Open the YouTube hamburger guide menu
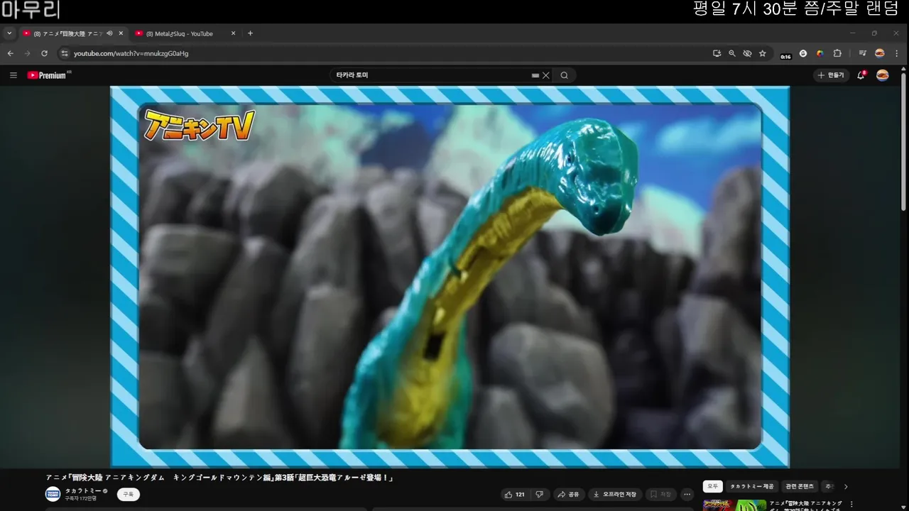The image size is (909, 511). pyautogui.click(x=13, y=75)
